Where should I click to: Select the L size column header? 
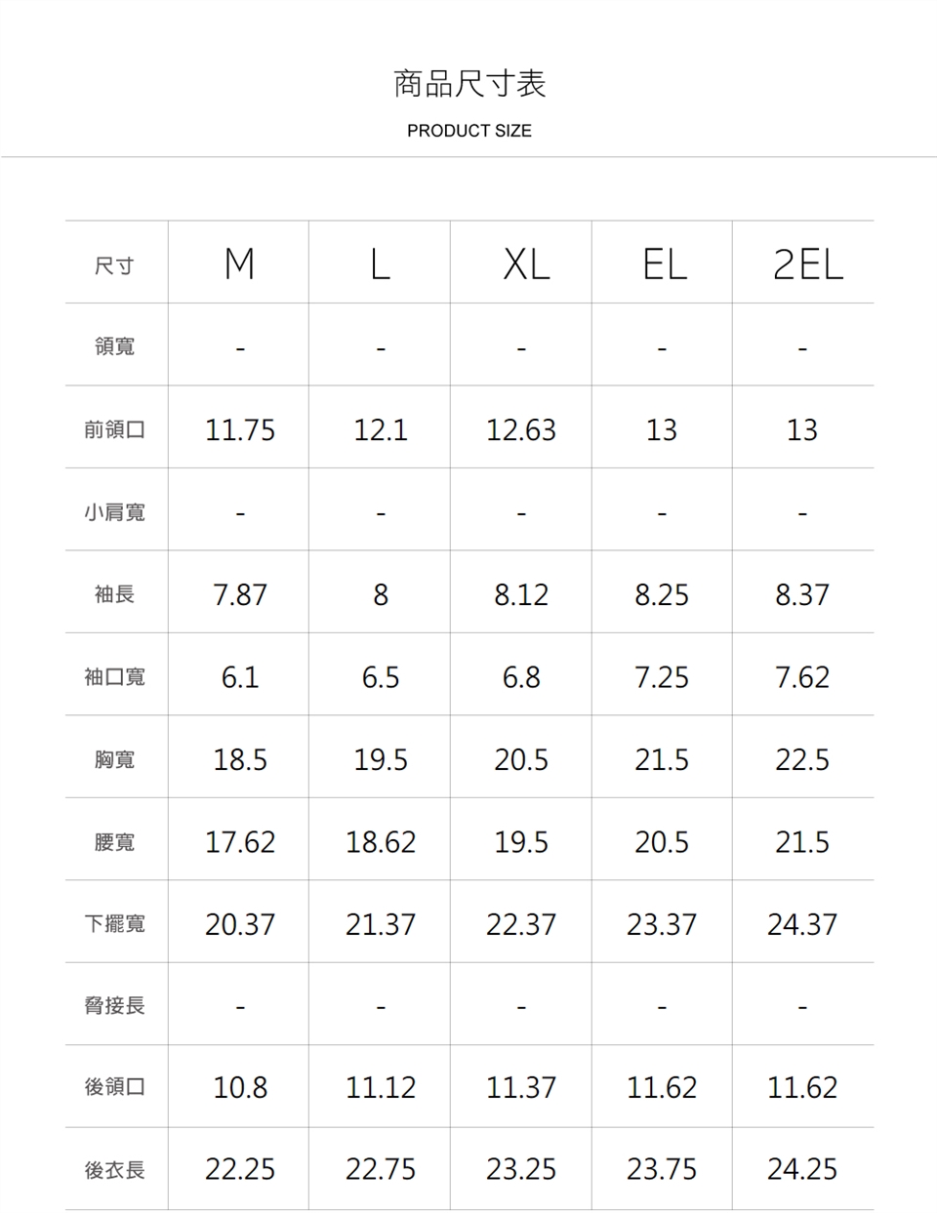coord(380,264)
